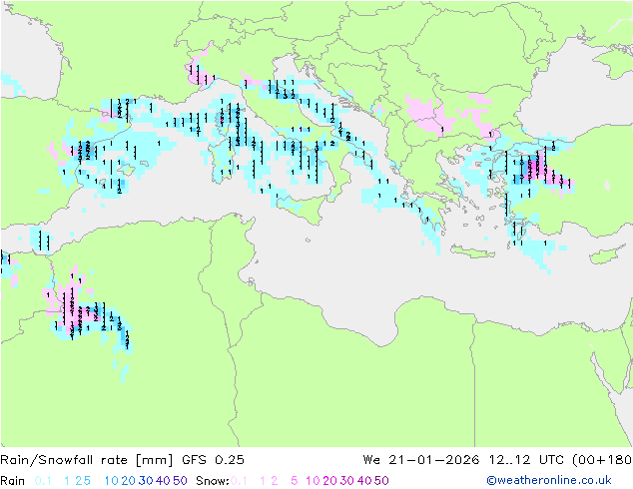The width and height of the screenshot is (633, 489).
Task: Click the "Rain" legend label
Action: coord(13,481)
